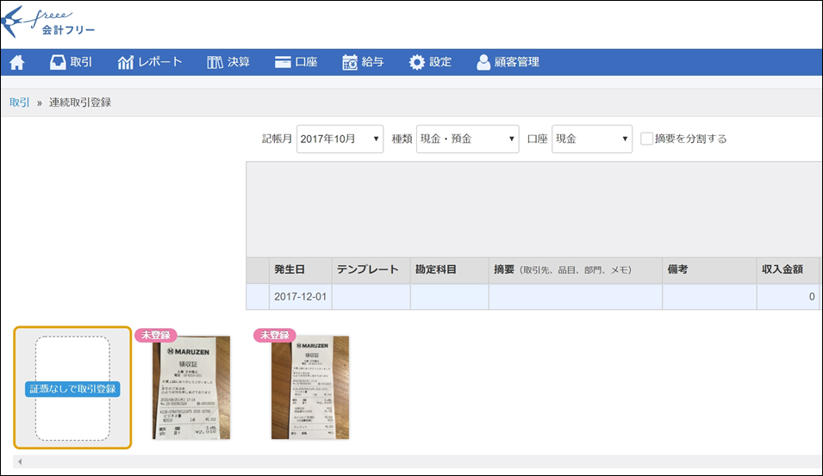Image resolution: width=823 pixels, height=476 pixels.
Task: Click the テンプレート column header
Action: [x=371, y=270]
